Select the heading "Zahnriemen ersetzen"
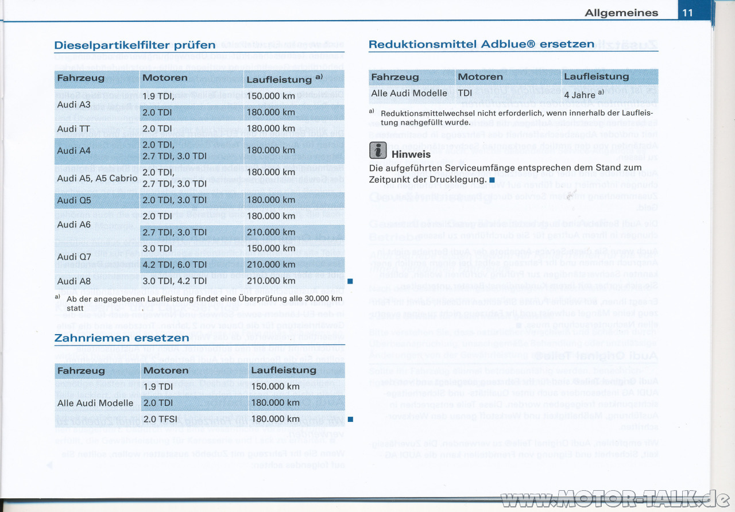Screen dimensions: 735x512 (122, 338)
